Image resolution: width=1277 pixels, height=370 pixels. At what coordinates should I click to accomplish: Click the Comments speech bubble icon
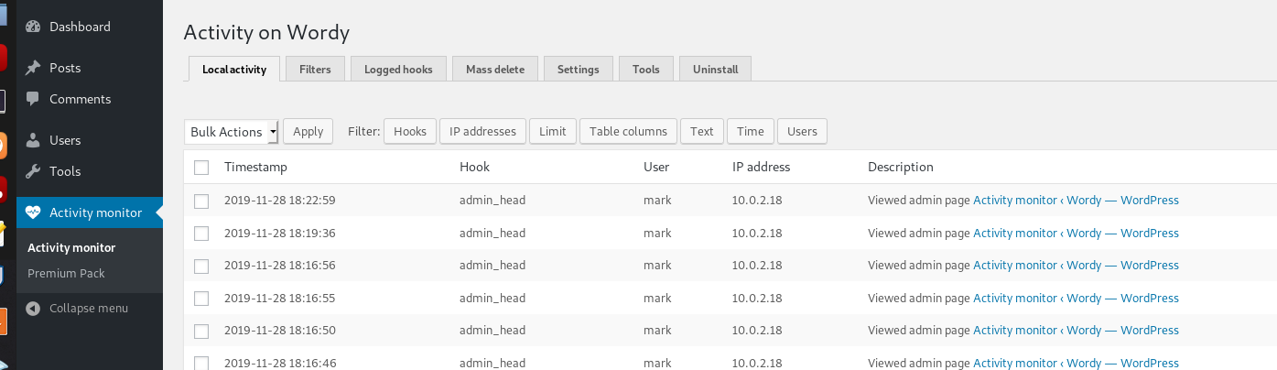pos(33,99)
